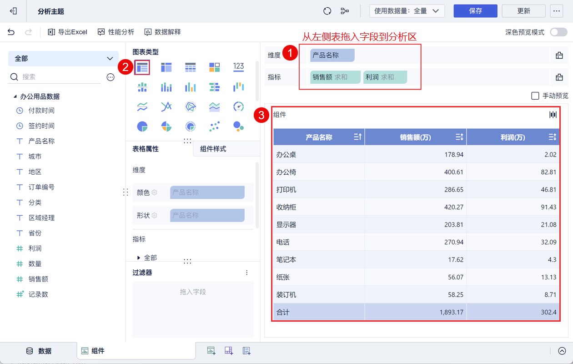Select the partitioned column chart type
The height and width of the screenshot is (364, 573).
(142, 87)
